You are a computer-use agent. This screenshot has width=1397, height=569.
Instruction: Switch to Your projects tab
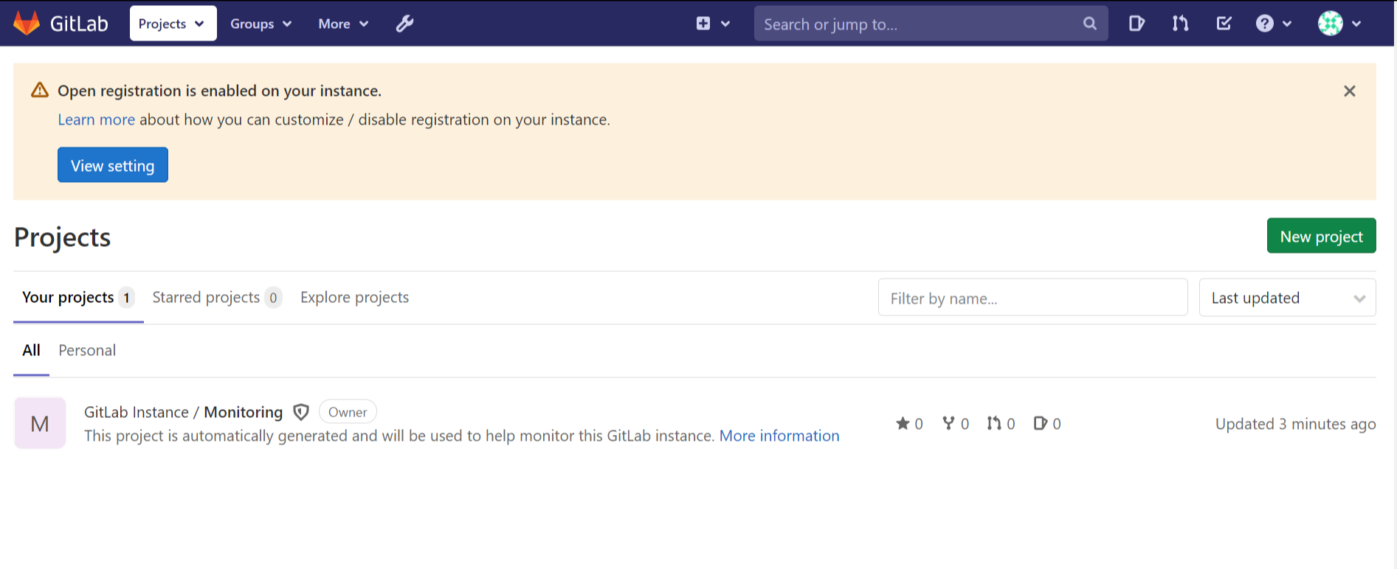coord(78,297)
